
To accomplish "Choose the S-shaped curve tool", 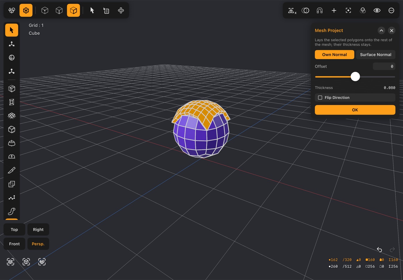I will (12, 212).
